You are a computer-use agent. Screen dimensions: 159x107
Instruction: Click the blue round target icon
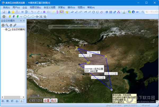coord(107,12)
